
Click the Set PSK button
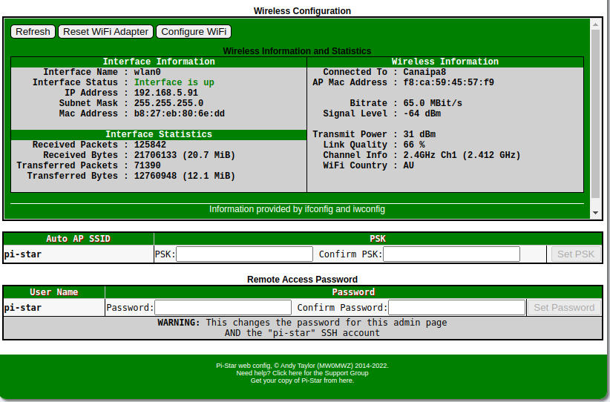(x=575, y=254)
